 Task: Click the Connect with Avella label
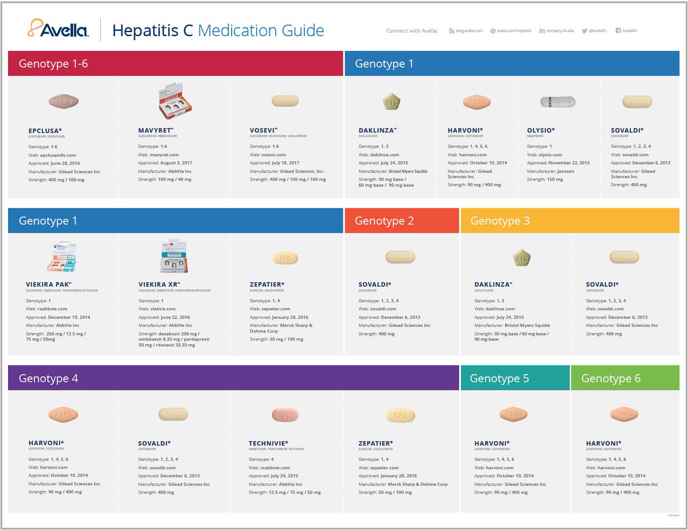click(x=412, y=30)
